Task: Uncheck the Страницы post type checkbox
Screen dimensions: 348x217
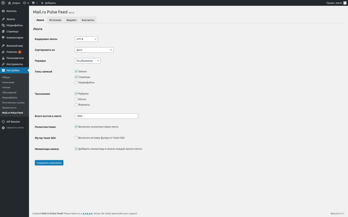Action: (76, 77)
